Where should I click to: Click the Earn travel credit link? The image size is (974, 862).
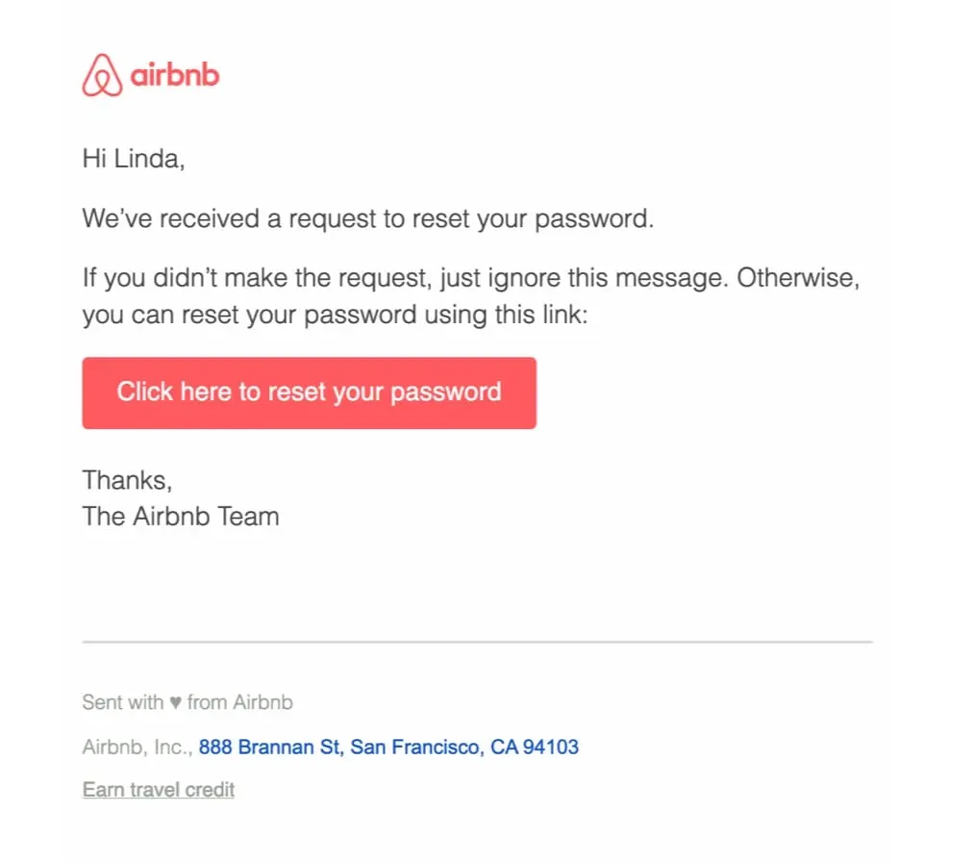pos(158,789)
